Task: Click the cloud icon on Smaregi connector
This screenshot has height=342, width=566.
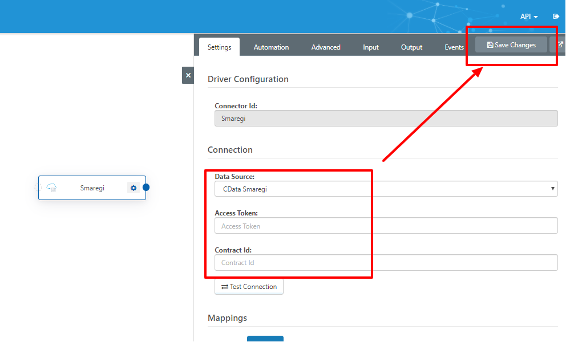Action: (51, 188)
